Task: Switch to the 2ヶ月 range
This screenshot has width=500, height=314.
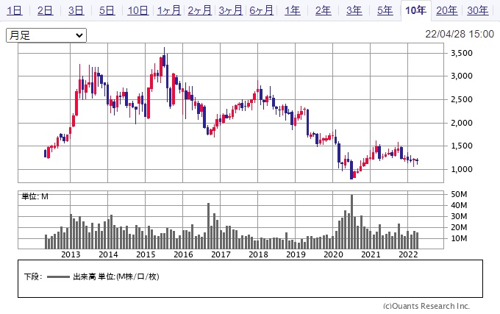Action: 199,10
